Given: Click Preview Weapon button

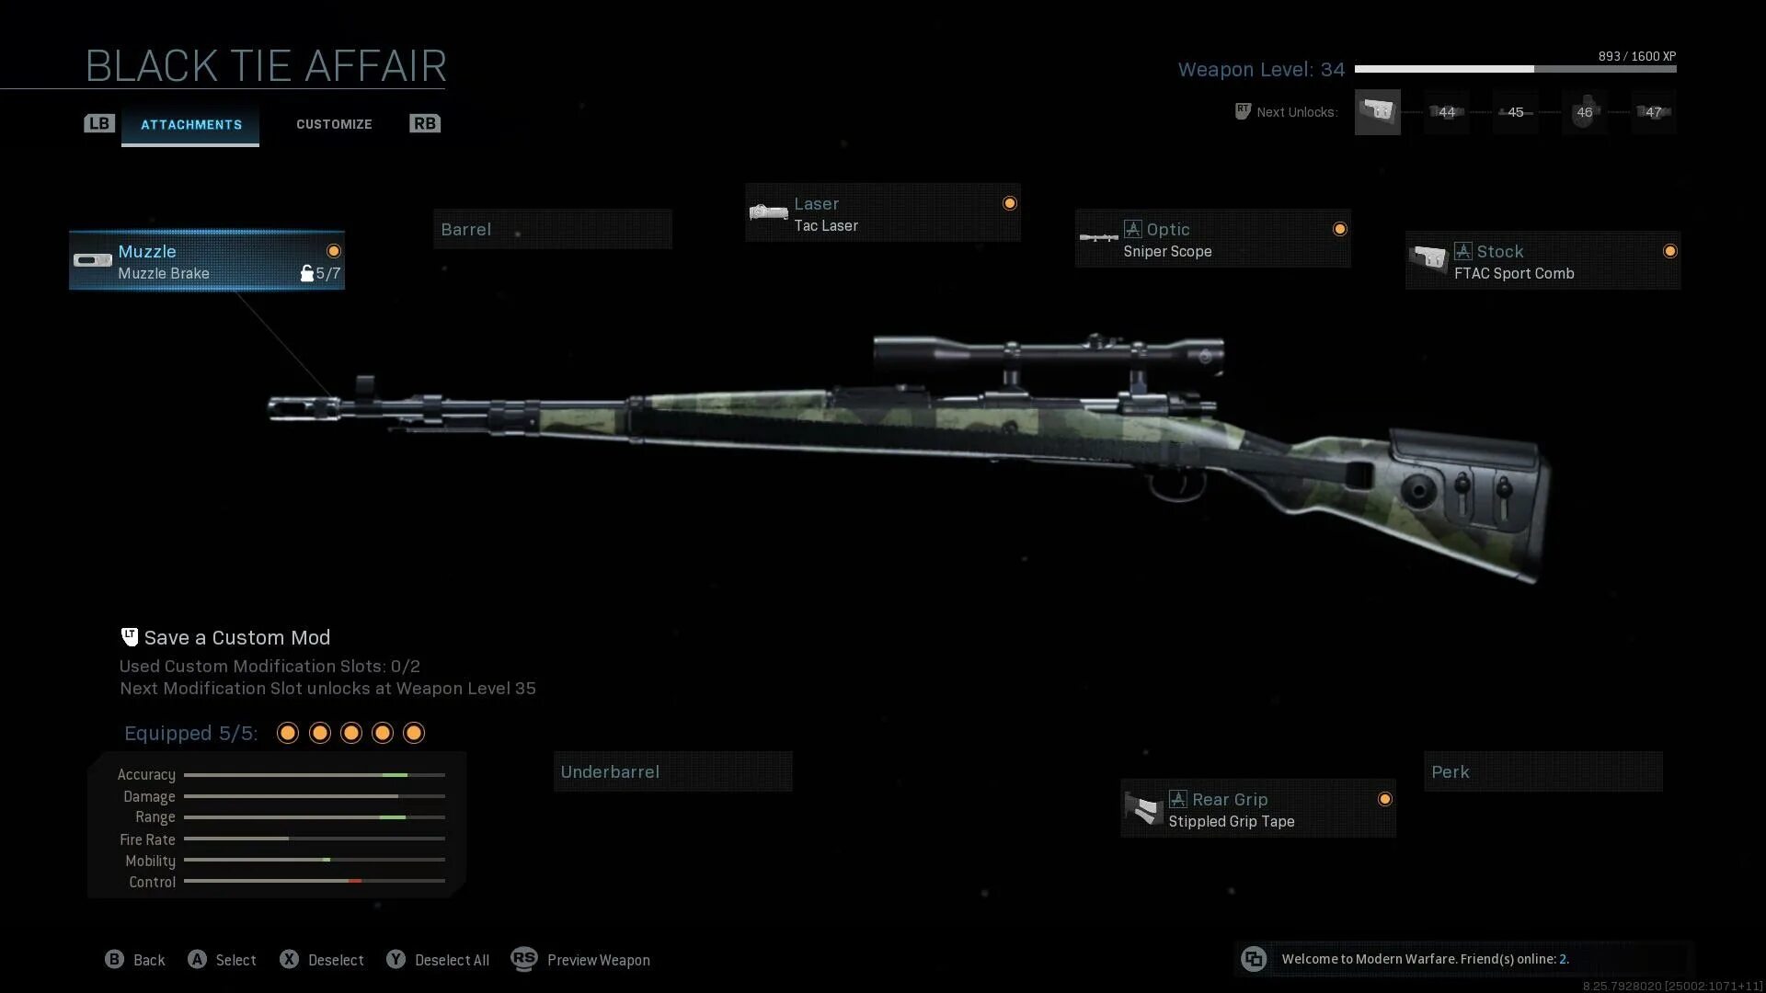Looking at the screenshot, I should pyautogui.click(x=580, y=960).
